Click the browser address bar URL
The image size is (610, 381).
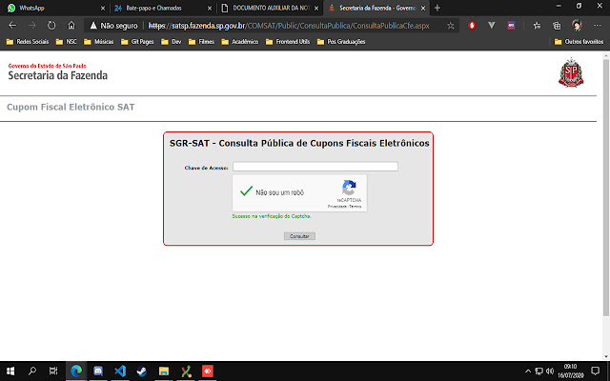[x=289, y=26]
